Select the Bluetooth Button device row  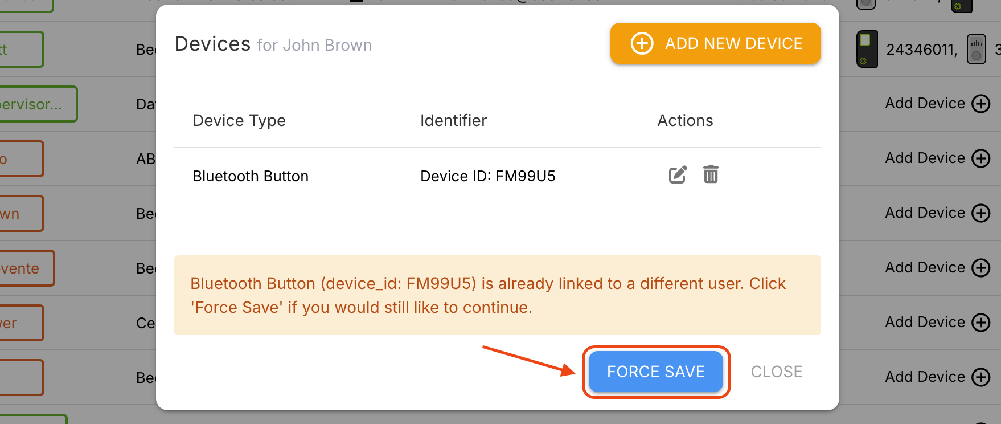(x=251, y=176)
